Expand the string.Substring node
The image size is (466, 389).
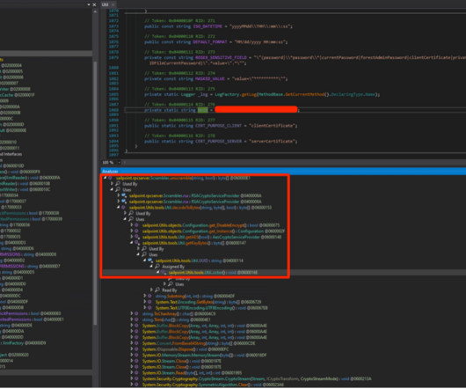(x=145, y=296)
